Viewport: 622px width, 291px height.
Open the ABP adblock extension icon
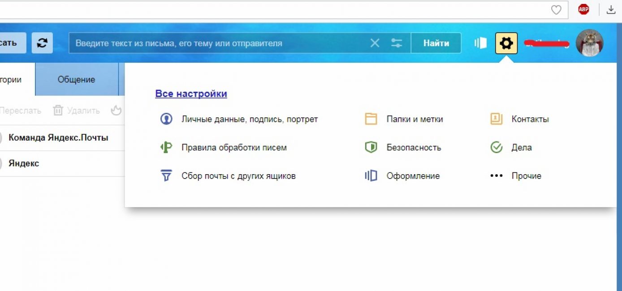[583, 9]
